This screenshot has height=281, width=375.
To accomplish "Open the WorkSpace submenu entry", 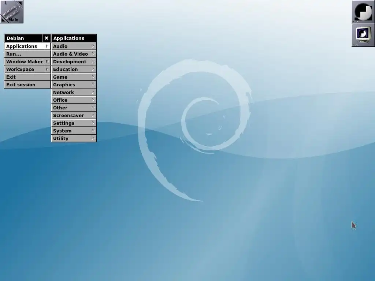I will pos(27,69).
